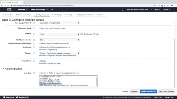
Task: Open Paris region selector
Action: coord(157,10)
